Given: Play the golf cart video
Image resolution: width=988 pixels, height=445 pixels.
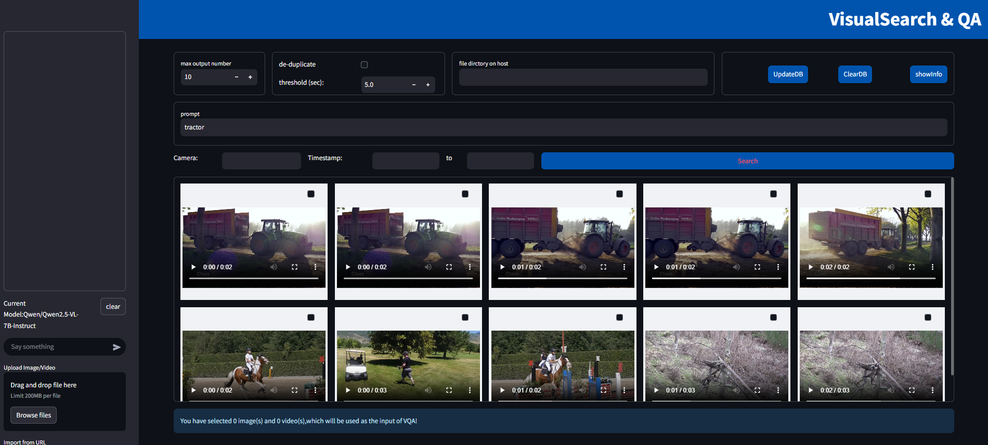Looking at the screenshot, I should pyautogui.click(x=348, y=390).
